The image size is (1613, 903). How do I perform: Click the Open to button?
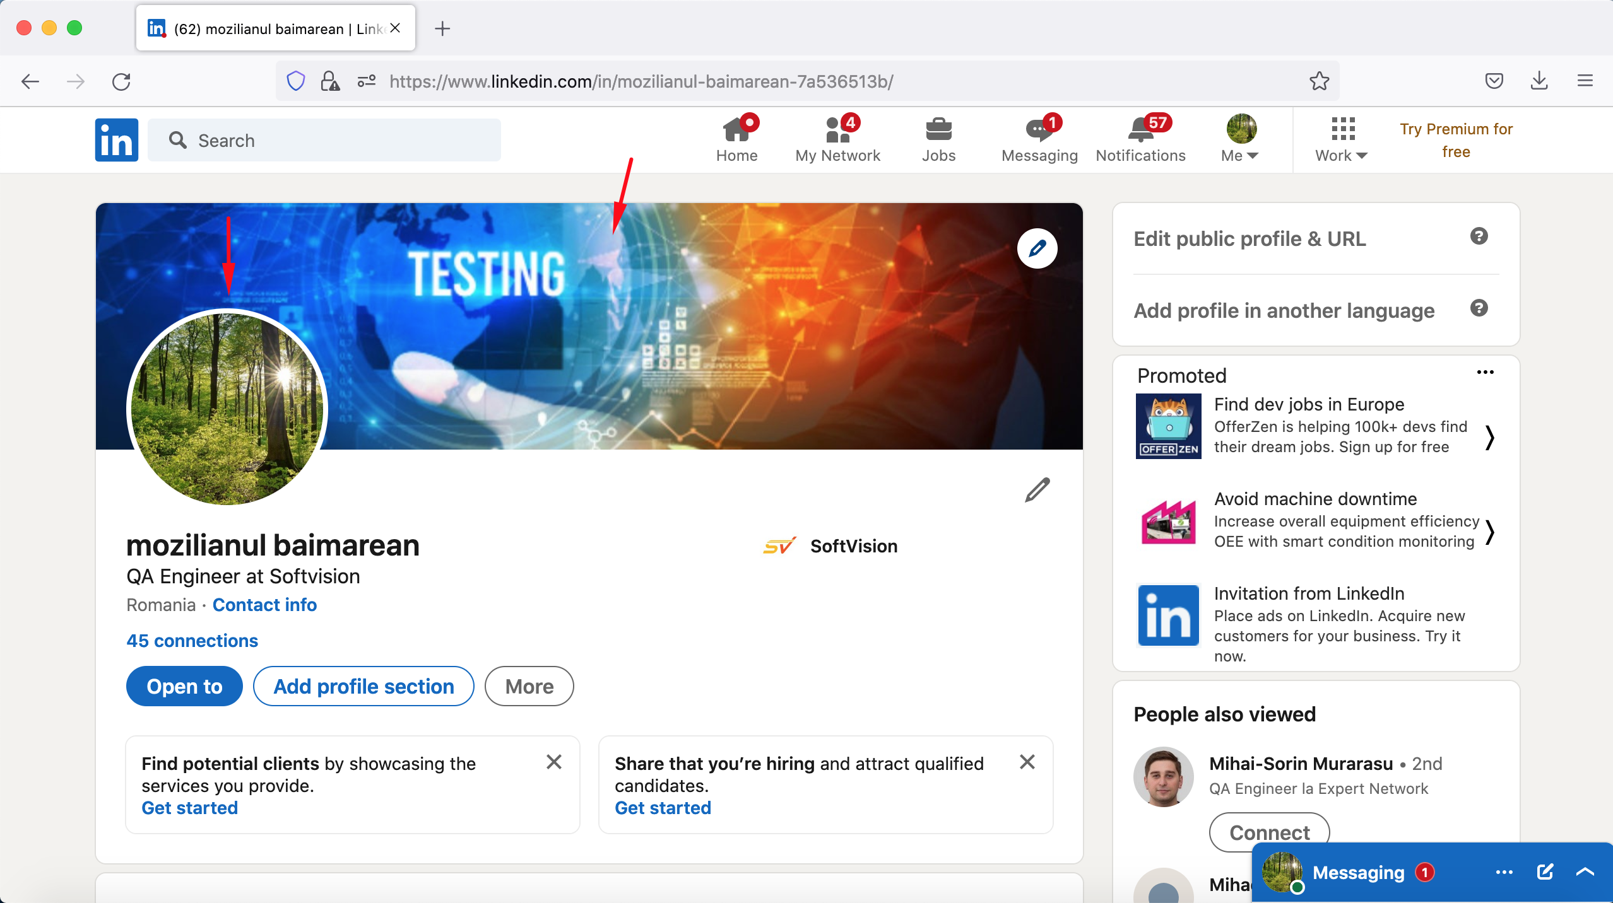184,686
